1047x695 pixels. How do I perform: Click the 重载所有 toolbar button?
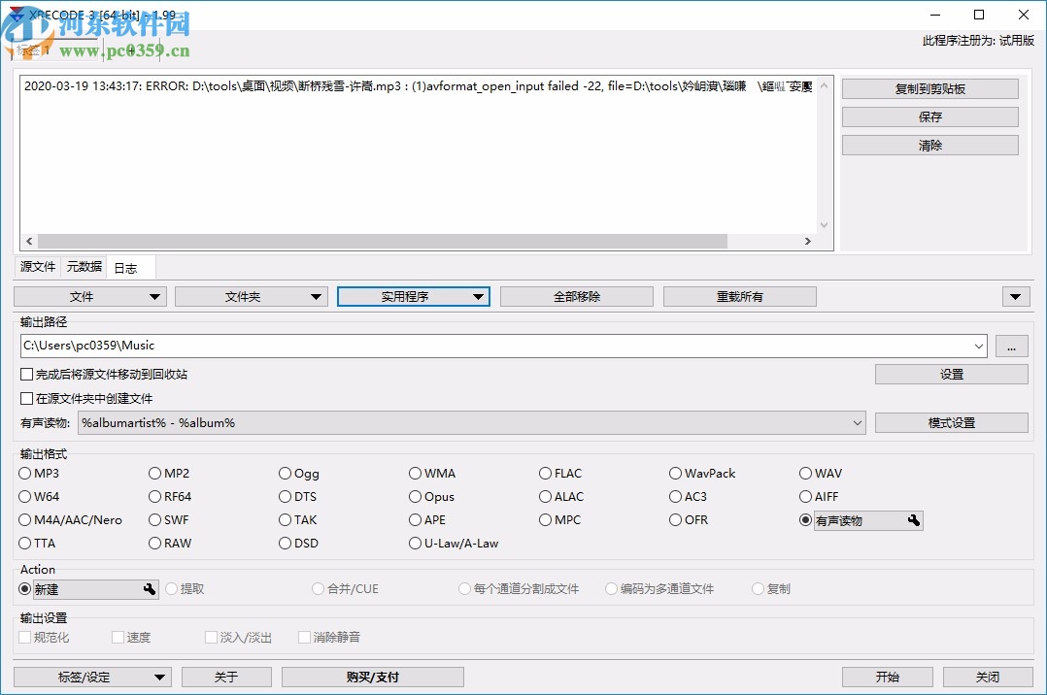739,296
